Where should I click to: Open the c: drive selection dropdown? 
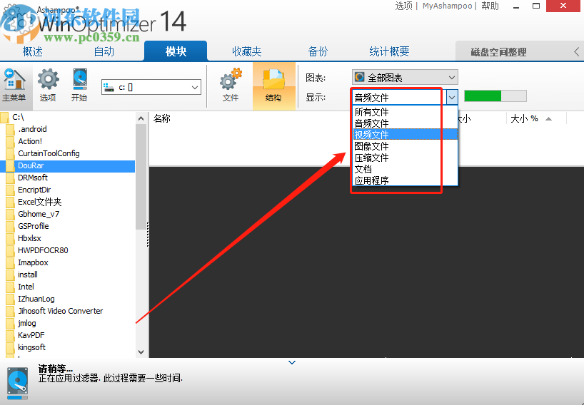tap(151, 88)
